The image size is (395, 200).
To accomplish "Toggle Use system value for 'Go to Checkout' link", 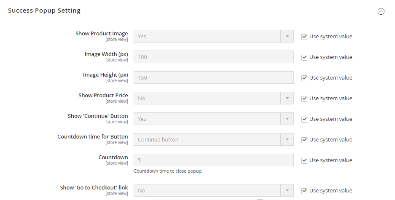I will [x=304, y=191].
